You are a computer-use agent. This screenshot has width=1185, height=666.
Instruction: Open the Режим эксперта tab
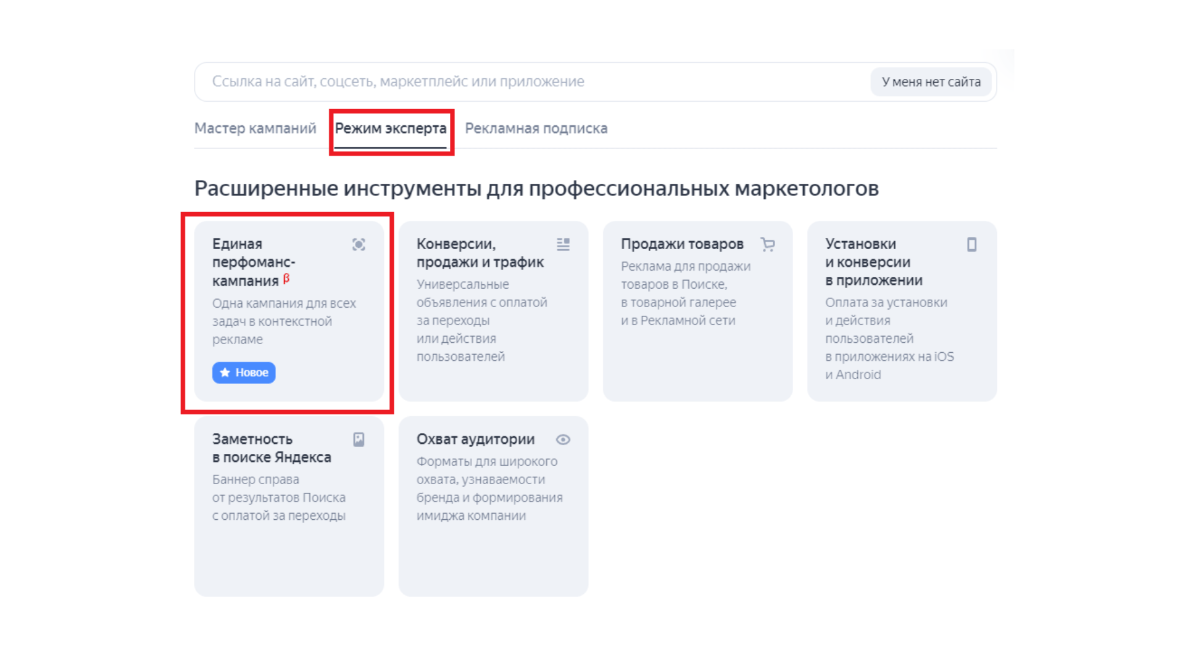click(x=390, y=128)
